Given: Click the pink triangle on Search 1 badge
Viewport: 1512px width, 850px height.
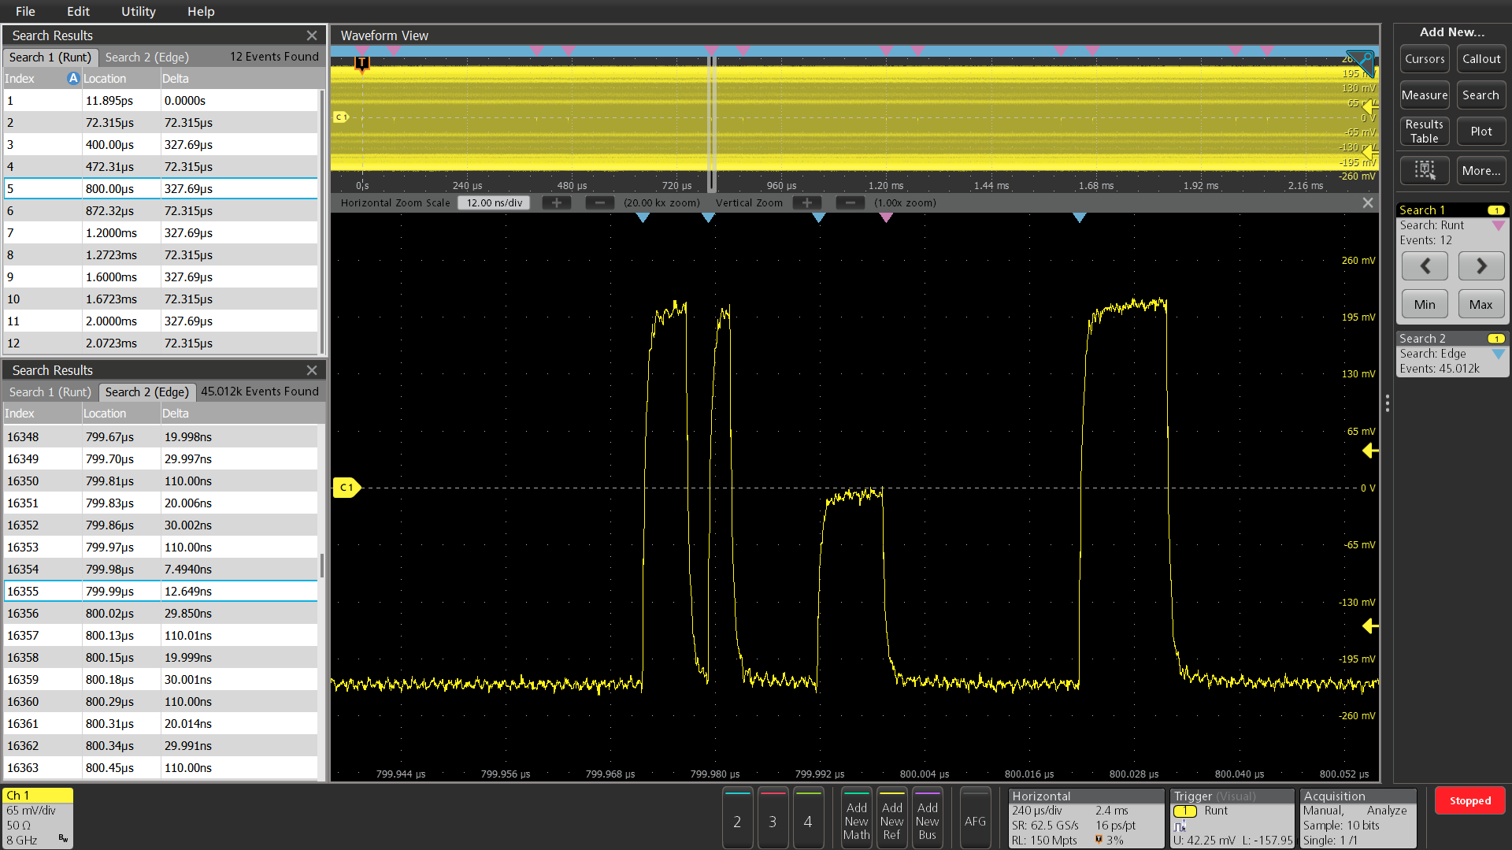Looking at the screenshot, I should click(1498, 225).
